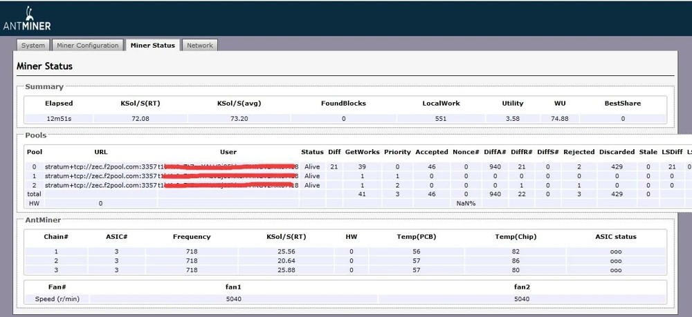Screen dimensions: 692x317
Task: Click the Priority column header
Action: pyautogui.click(x=397, y=152)
